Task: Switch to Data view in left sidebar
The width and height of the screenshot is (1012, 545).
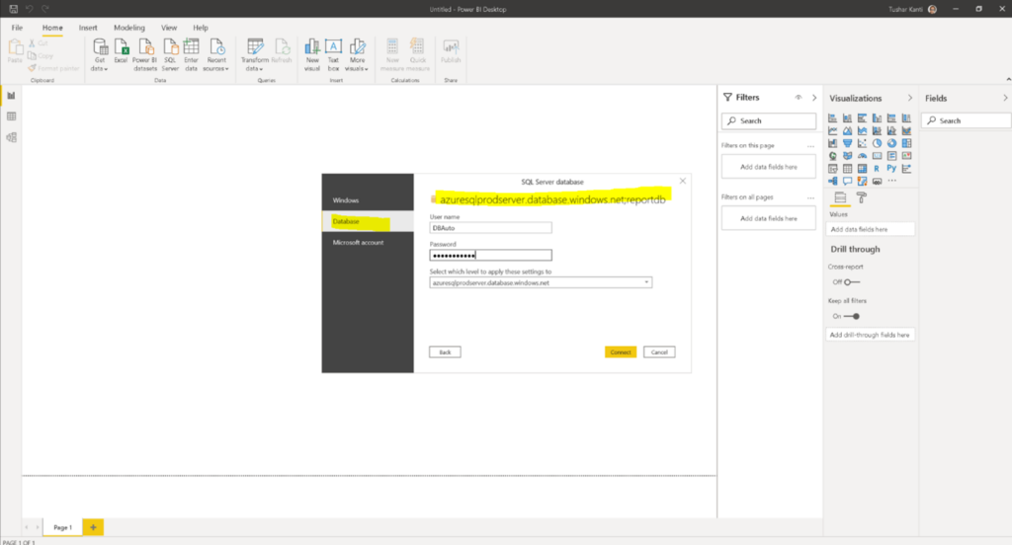Action: click(11, 117)
